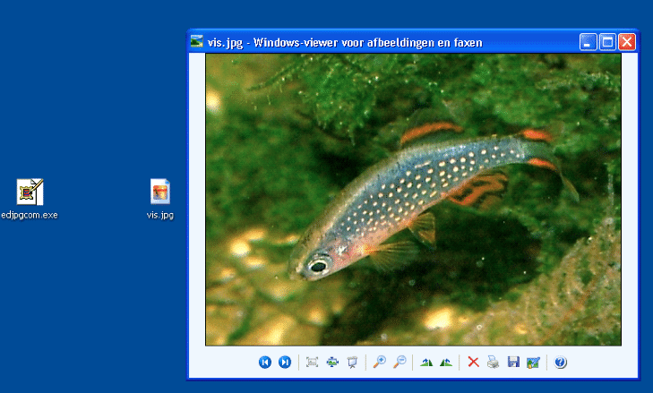This screenshot has height=393, width=653.
Task: Go to the previous image
Action: tap(264, 363)
